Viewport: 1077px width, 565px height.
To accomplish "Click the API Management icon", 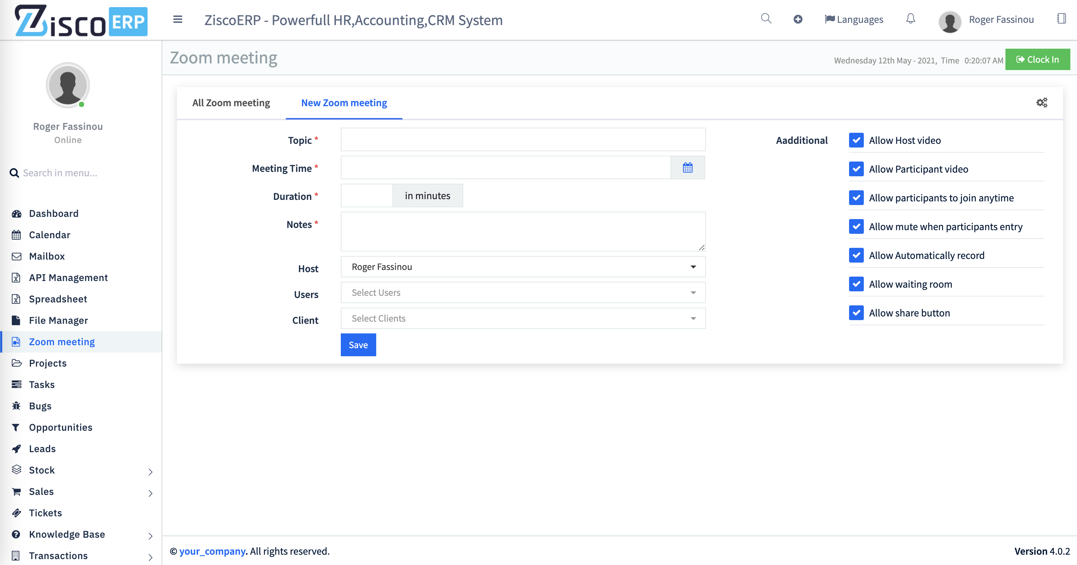I will pyautogui.click(x=16, y=277).
